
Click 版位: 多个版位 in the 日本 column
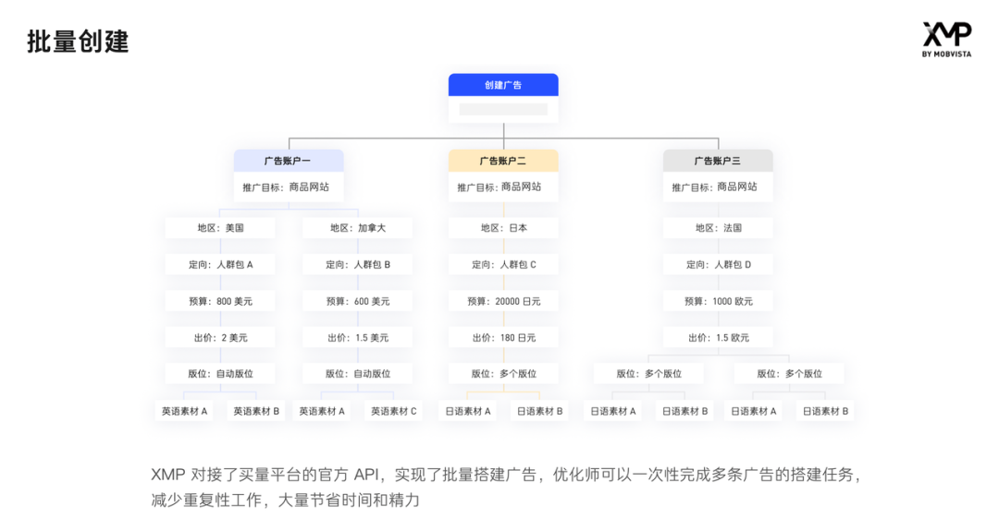coord(503,374)
